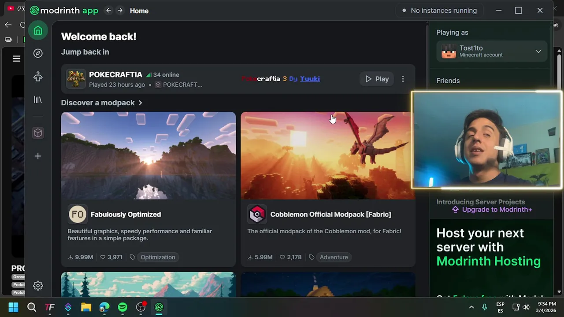This screenshot has width=564, height=317.
Task: Click the Modrinth app logo
Action: (64, 11)
